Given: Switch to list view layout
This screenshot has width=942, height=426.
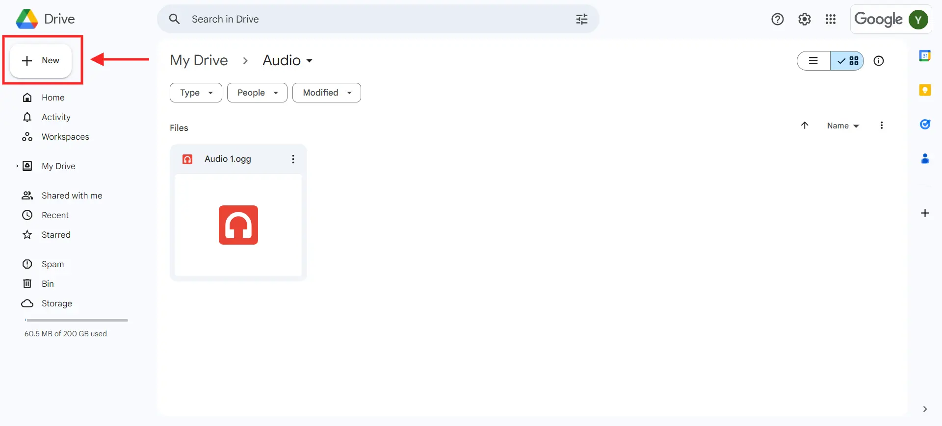Looking at the screenshot, I should (x=814, y=61).
